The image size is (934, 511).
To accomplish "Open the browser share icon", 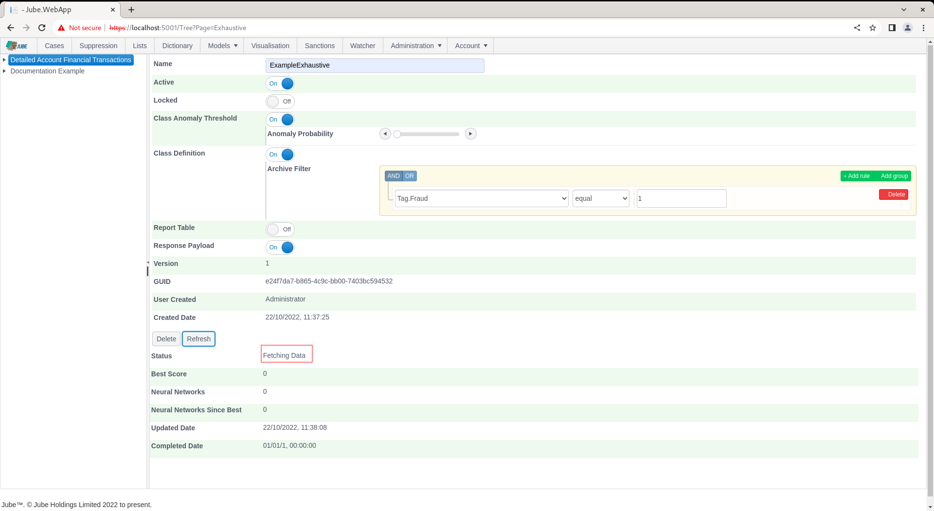I will tap(857, 28).
